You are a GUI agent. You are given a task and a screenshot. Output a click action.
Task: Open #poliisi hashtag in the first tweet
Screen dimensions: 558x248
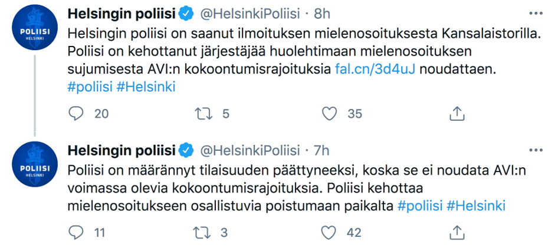90,87
